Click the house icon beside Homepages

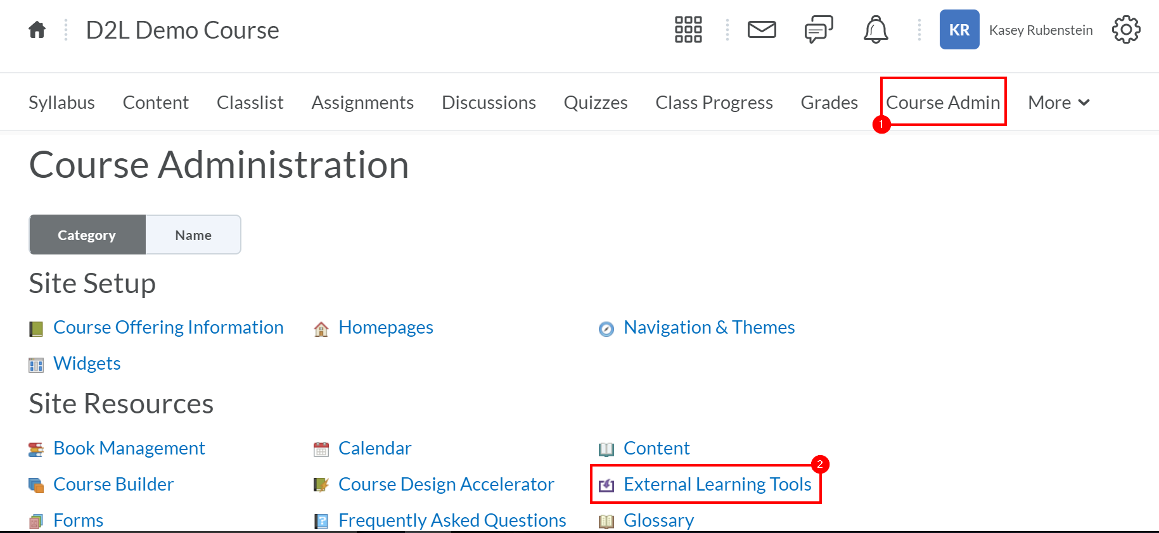[321, 329]
